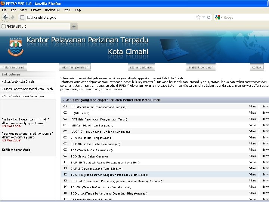
Task: Download form for row 04 Izin Mendirikan Bangunan
Action: pos(266,125)
